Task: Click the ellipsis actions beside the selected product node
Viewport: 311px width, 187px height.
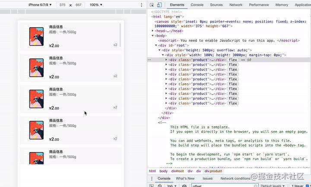Action: [149, 60]
